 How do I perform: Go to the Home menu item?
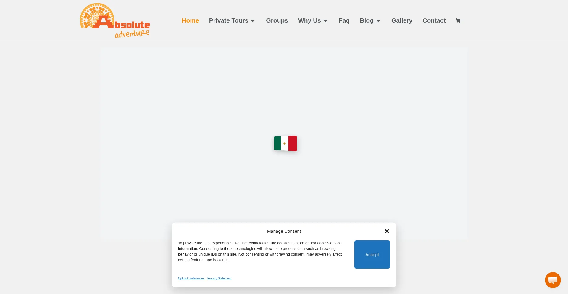190,20
